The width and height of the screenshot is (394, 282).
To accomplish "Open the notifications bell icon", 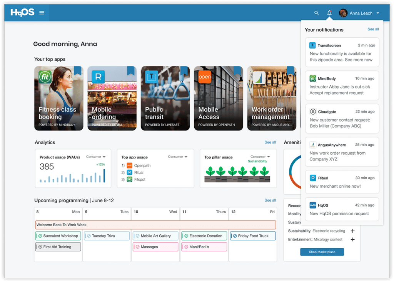I will click(329, 13).
